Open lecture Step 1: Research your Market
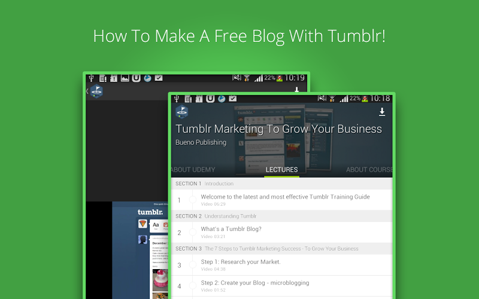This screenshot has height=299, width=479. 281,265
